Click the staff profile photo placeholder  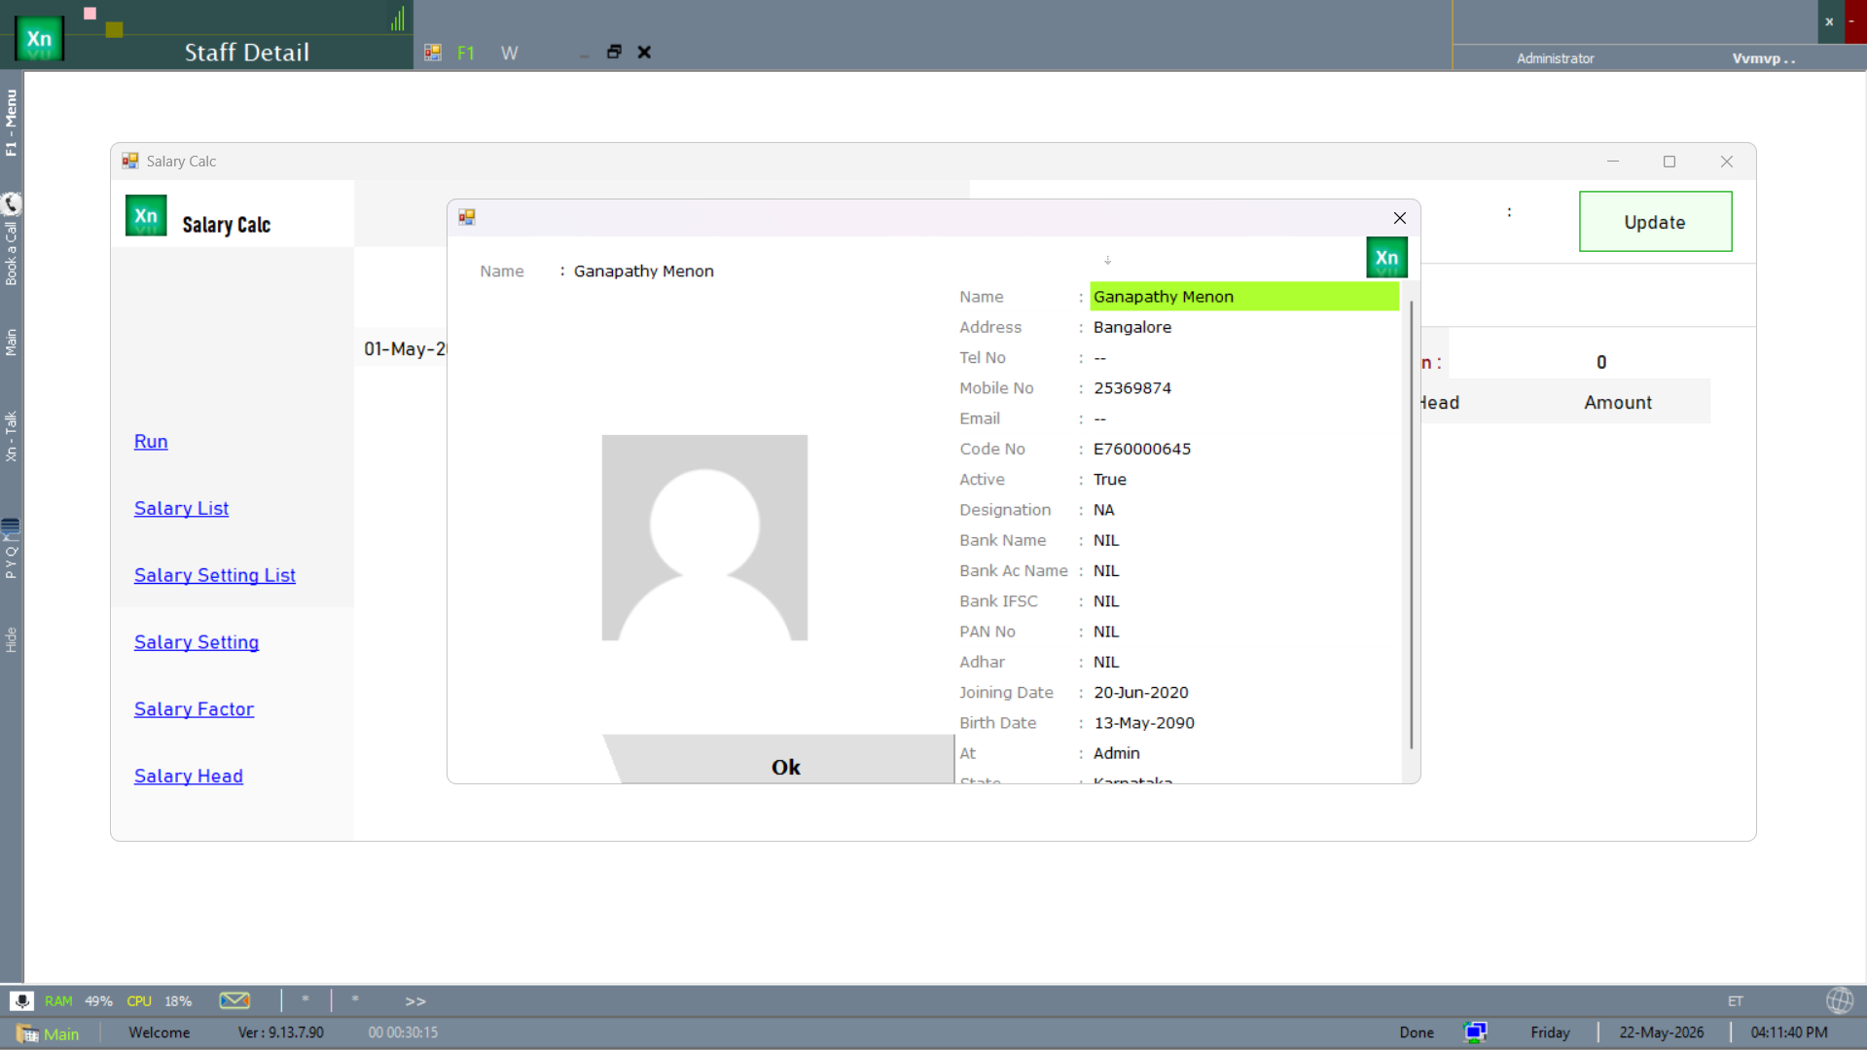point(704,537)
